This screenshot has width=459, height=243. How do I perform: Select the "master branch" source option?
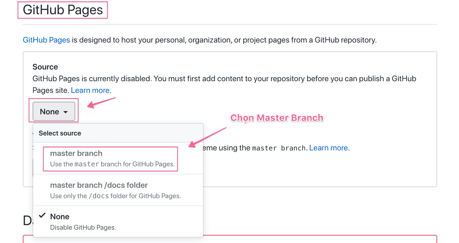click(x=118, y=159)
